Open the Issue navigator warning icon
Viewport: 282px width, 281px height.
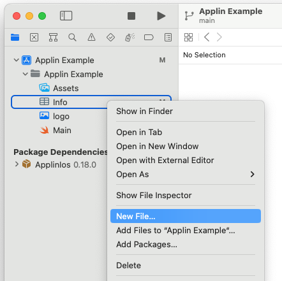pos(91,38)
